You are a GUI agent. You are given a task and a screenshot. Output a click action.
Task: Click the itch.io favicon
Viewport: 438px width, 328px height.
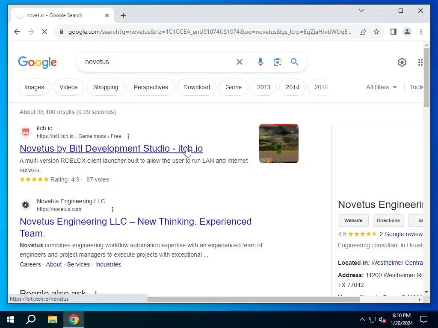pos(25,132)
